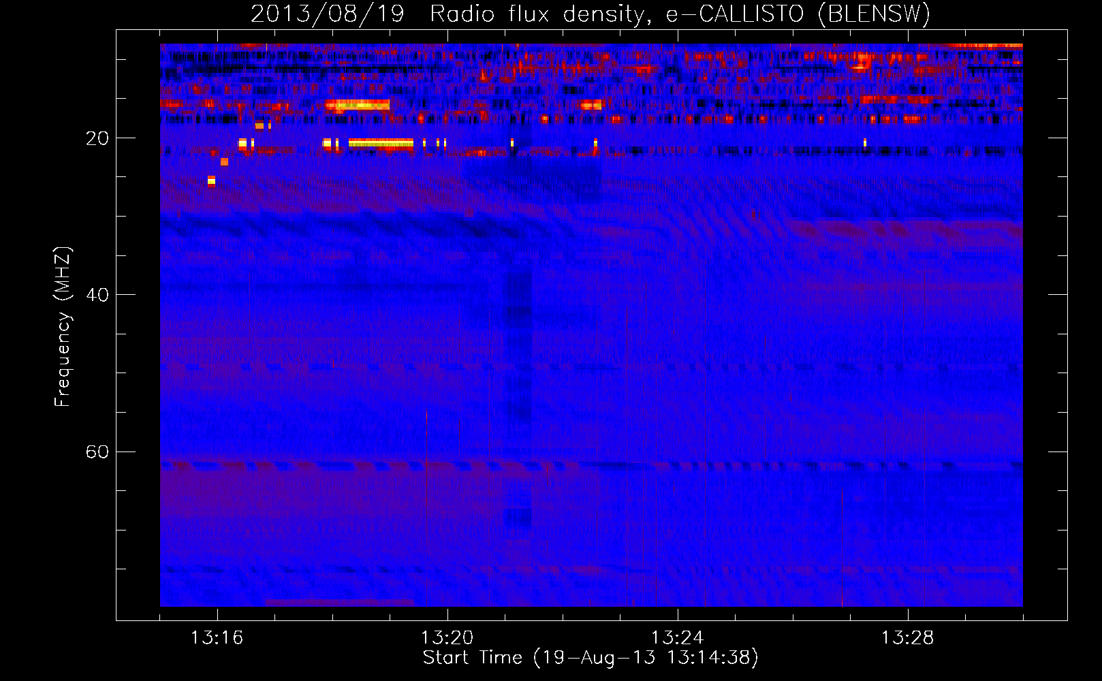Click the small bright spot near 26 MHz
Viewport: 1102px width, 681px height.
pyautogui.click(x=211, y=181)
